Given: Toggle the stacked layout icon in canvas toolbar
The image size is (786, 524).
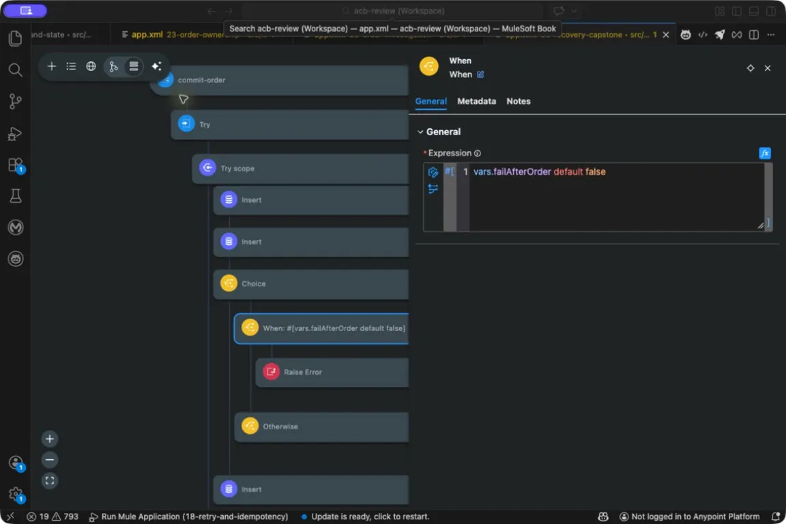Looking at the screenshot, I should [x=133, y=66].
